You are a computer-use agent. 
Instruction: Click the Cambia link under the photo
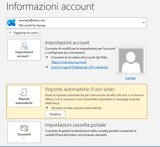[x=130, y=78]
